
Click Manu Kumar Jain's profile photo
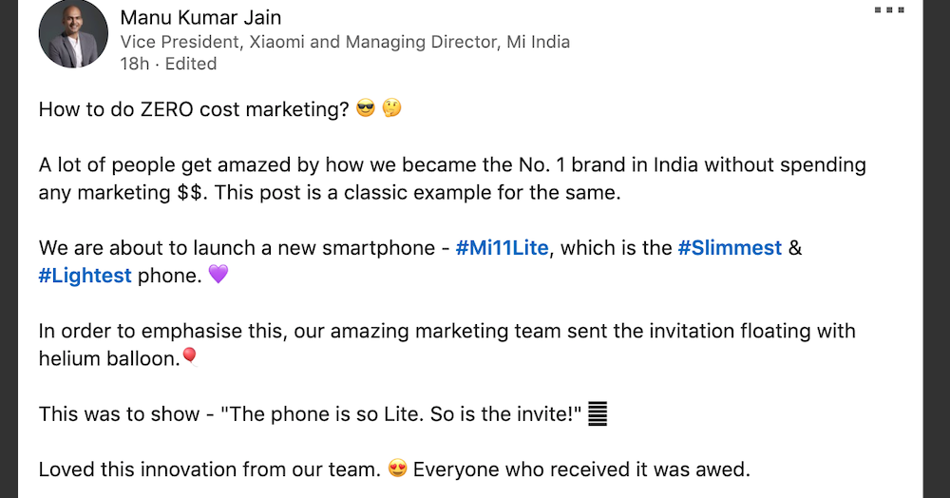pos(73,34)
